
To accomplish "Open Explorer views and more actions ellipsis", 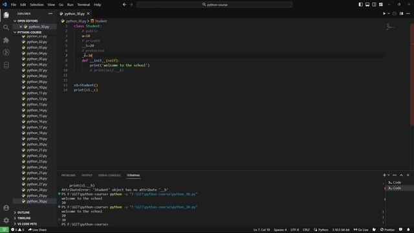I will [x=50, y=14].
